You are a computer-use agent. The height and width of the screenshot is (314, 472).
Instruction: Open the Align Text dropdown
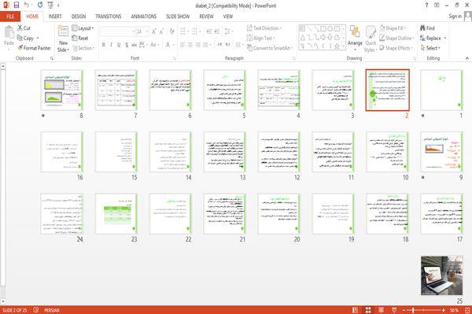[260, 39]
